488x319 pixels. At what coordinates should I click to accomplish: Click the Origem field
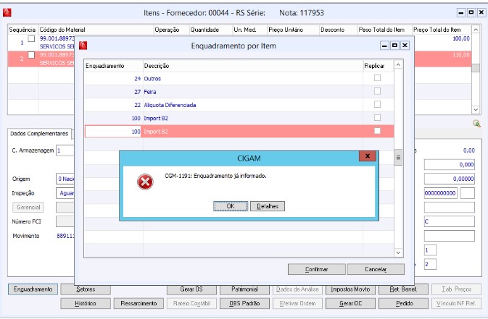[65, 179]
